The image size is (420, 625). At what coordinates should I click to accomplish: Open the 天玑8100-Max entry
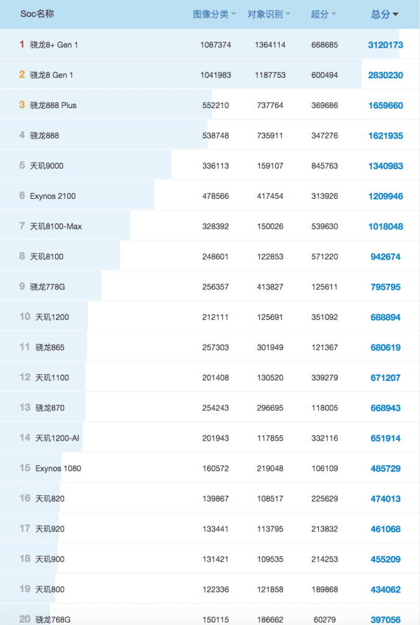(56, 226)
